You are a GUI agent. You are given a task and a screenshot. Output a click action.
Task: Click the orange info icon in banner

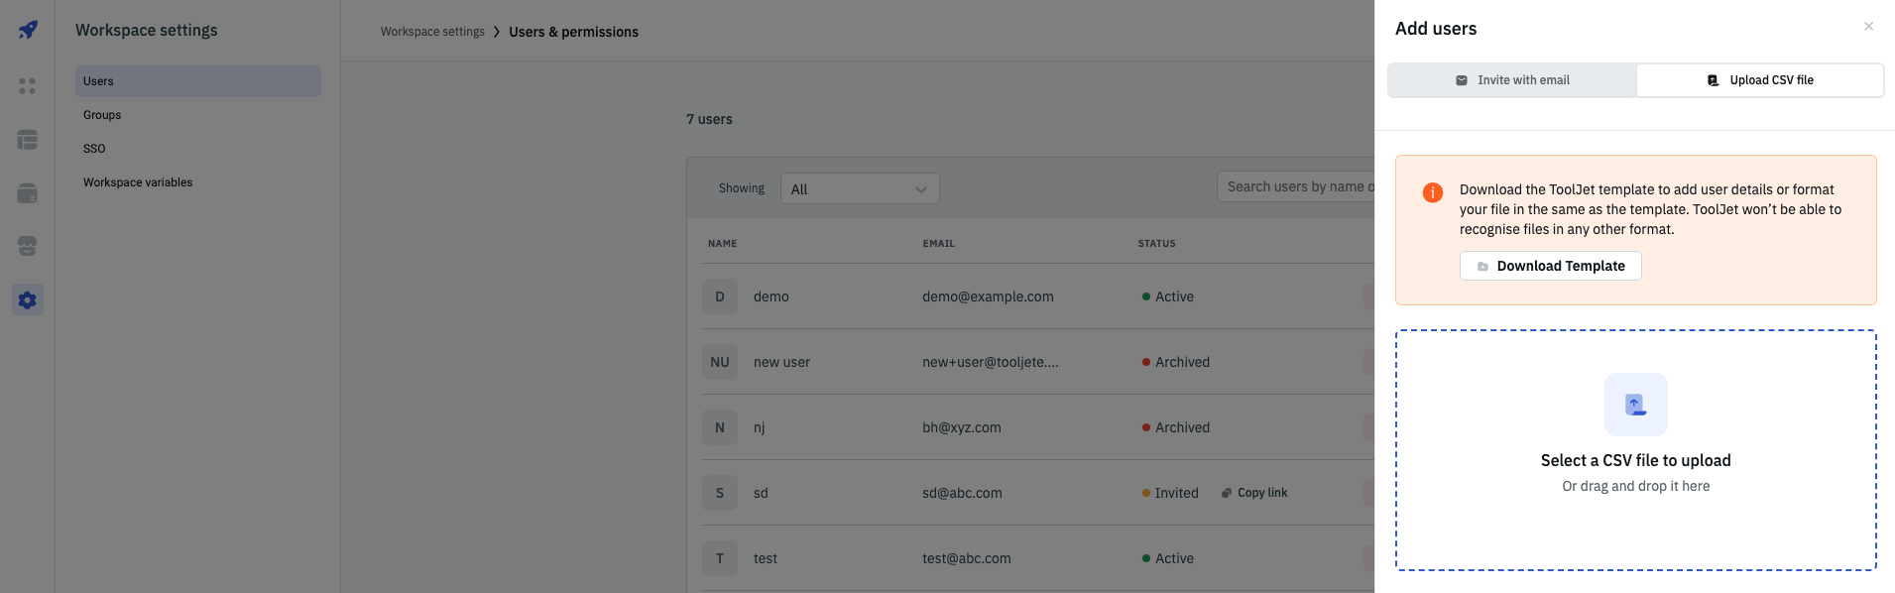(x=1432, y=192)
